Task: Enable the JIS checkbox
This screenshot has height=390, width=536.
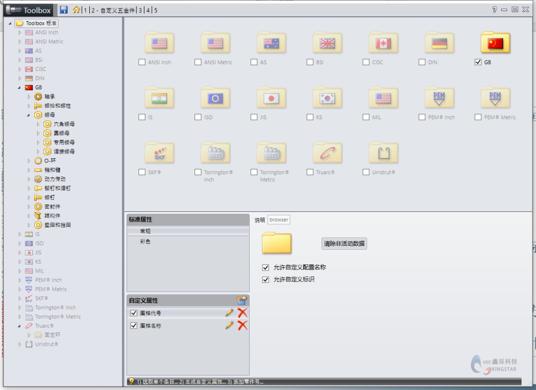Action: [x=254, y=117]
